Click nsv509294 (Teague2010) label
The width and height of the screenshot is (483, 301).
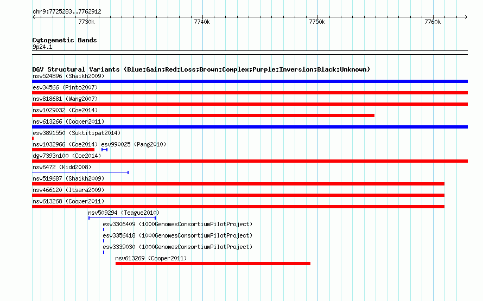pyautogui.click(x=124, y=213)
